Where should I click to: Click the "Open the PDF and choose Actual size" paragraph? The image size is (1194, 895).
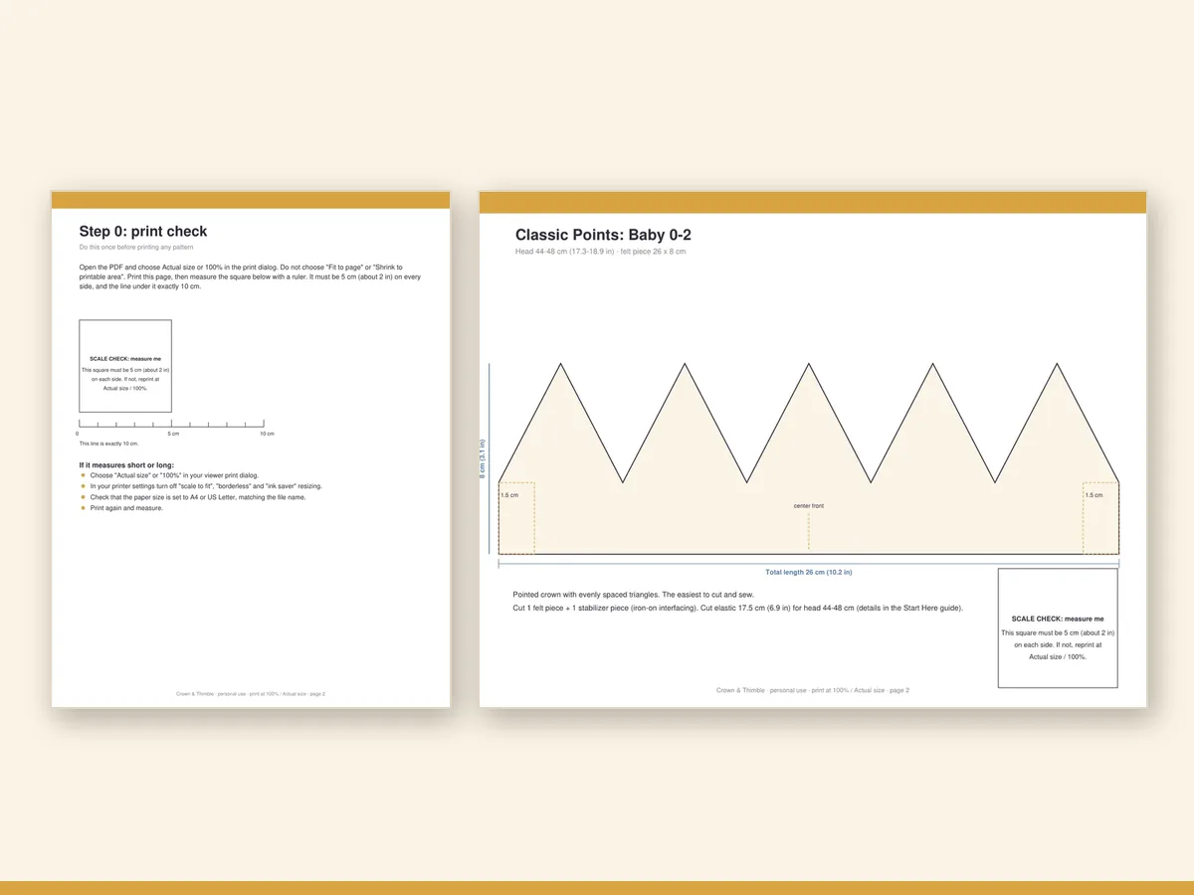251,277
